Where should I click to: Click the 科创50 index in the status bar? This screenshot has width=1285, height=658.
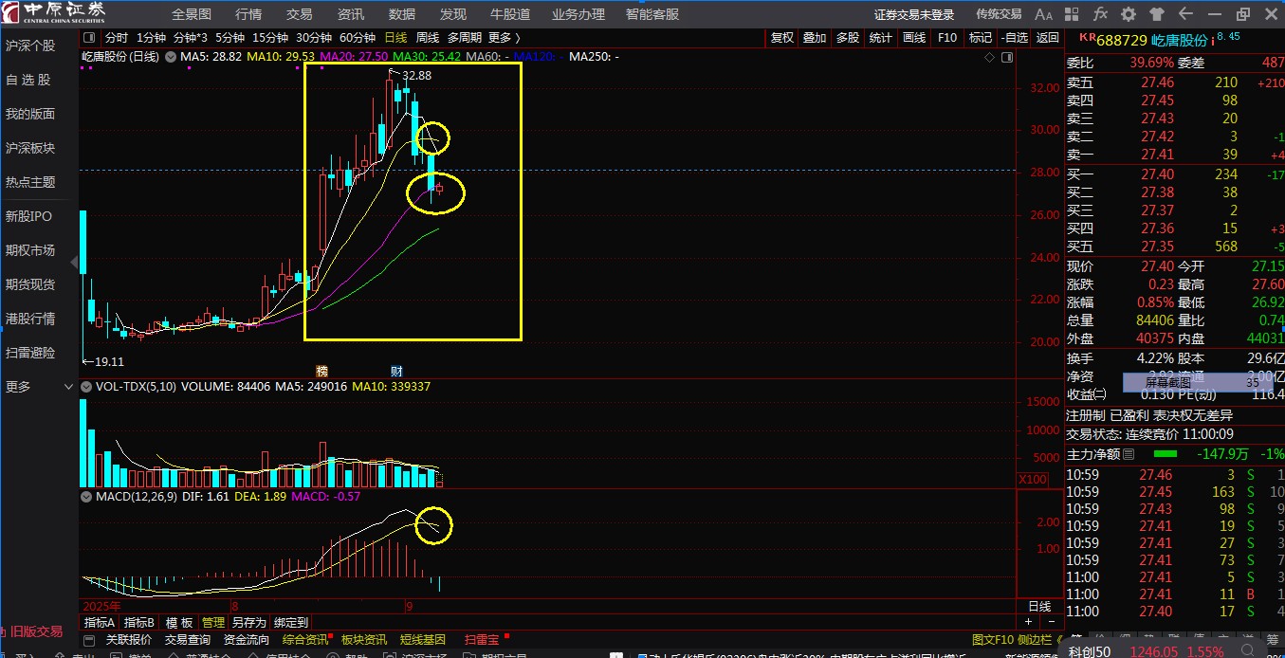point(1088,651)
